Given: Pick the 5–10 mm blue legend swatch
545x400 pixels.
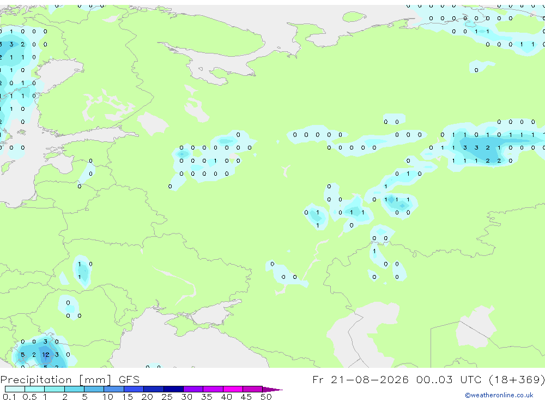Looking at the screenshot, I should (94, 389).
